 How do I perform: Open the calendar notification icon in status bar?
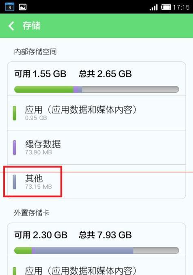pos(10,7)
